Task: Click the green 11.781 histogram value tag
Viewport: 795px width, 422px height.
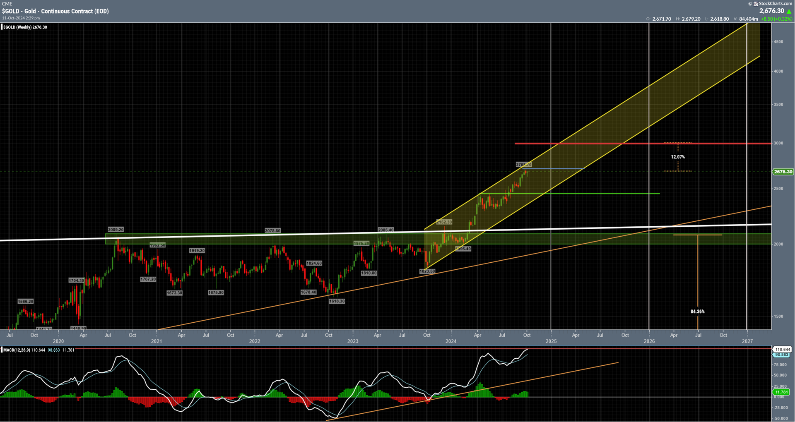Action: click(x=781, y=392)
